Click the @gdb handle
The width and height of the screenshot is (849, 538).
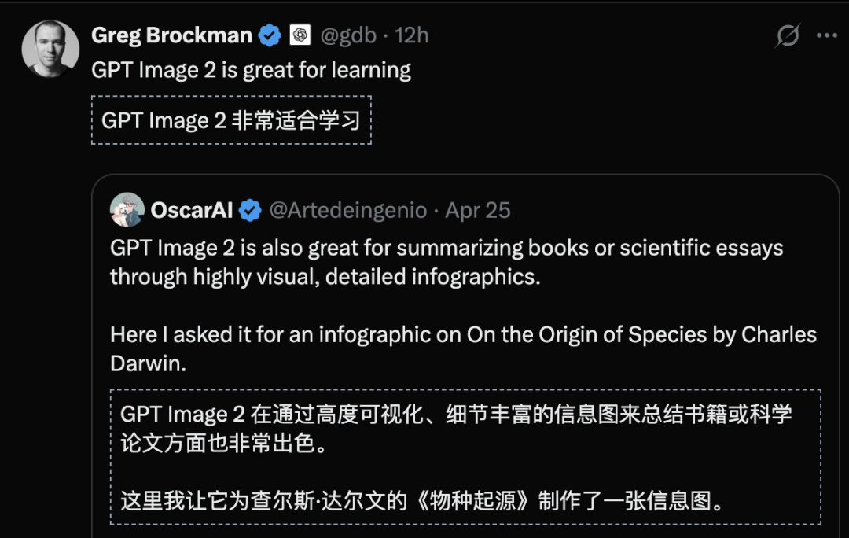pyautogui.click(x=347, y=35)
